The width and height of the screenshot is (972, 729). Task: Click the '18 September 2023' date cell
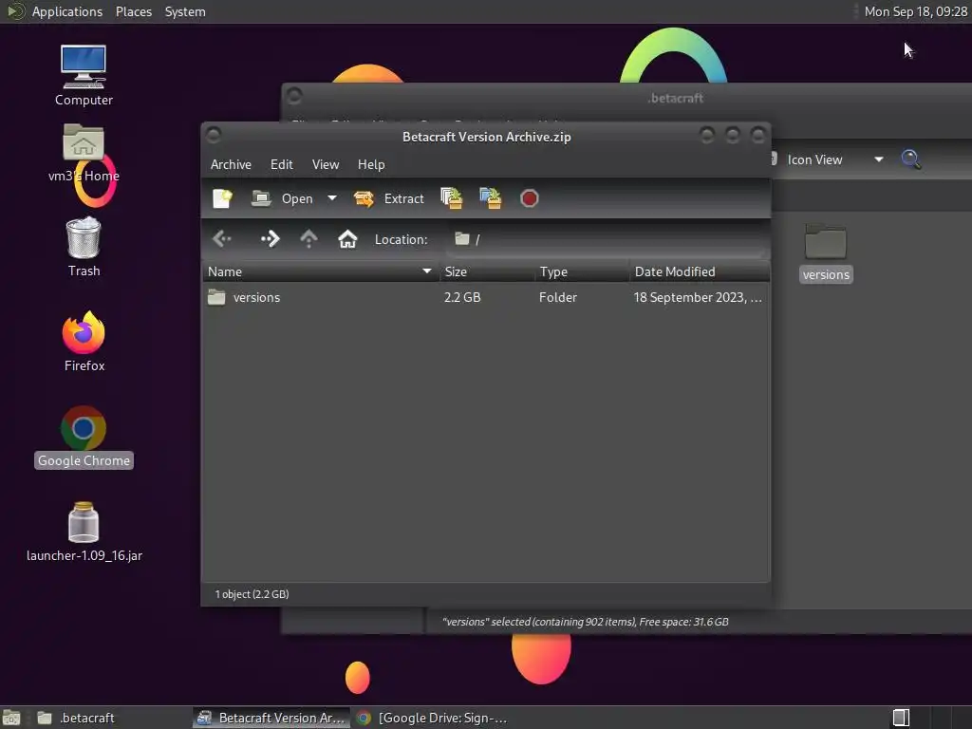coord(698,297)
